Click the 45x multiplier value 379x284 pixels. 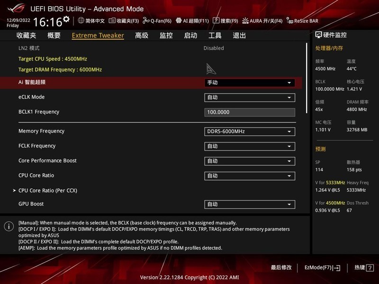click(x=319, y=109)
